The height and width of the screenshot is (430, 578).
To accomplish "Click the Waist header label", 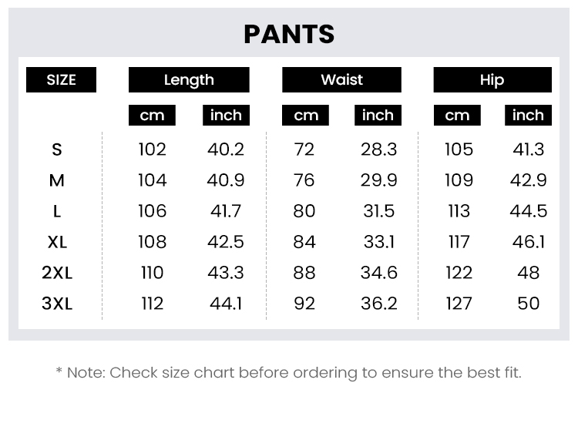I will click(341, 79).
